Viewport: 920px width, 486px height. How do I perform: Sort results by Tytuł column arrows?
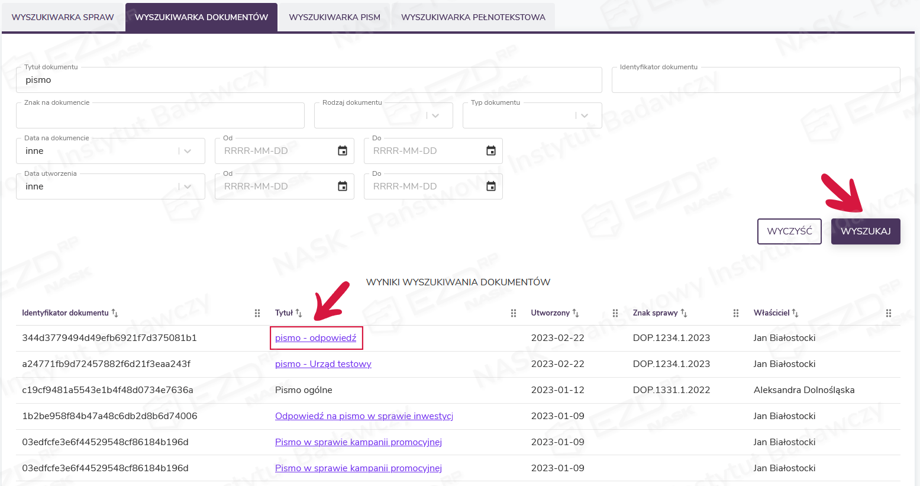click(x=299, y=313)
